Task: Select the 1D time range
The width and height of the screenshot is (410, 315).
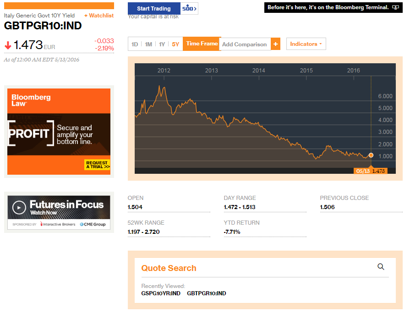Action: [x=135, y=44]
